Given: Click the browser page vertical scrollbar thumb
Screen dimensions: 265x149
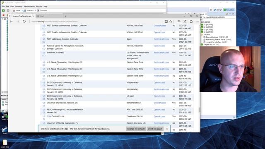Looking at the screenshot, I should [x=200, y=110].
